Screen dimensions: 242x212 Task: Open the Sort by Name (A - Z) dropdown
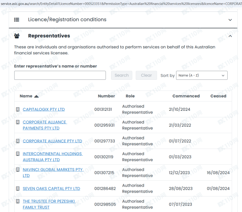point(202,75)
